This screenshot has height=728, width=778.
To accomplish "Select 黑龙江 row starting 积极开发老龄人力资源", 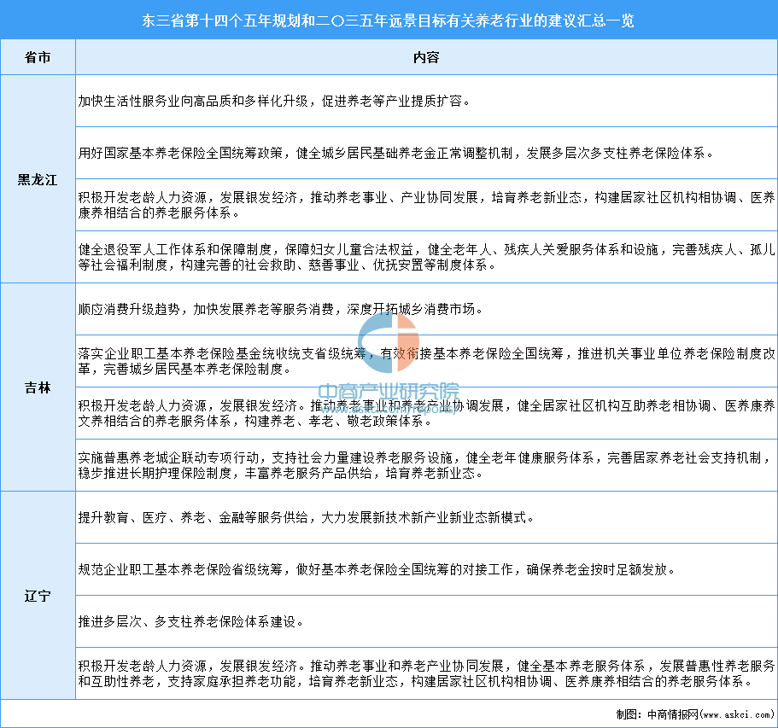I will pos(426,206).
